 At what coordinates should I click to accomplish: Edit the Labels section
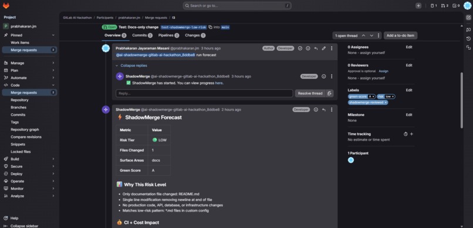[409, 90]
